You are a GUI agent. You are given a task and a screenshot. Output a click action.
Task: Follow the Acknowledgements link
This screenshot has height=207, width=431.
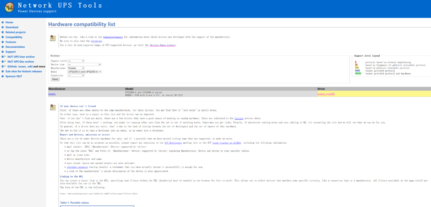[112, 37]
